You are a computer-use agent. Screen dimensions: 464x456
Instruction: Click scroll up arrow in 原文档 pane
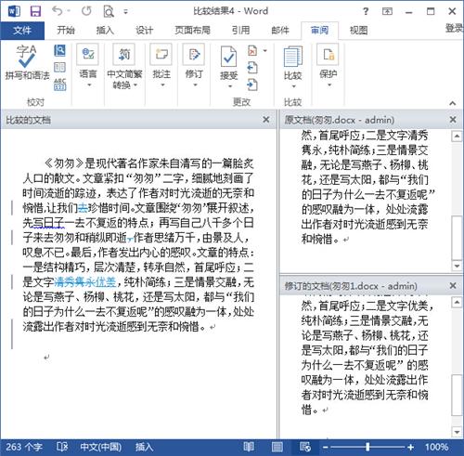tap(458, 137)
